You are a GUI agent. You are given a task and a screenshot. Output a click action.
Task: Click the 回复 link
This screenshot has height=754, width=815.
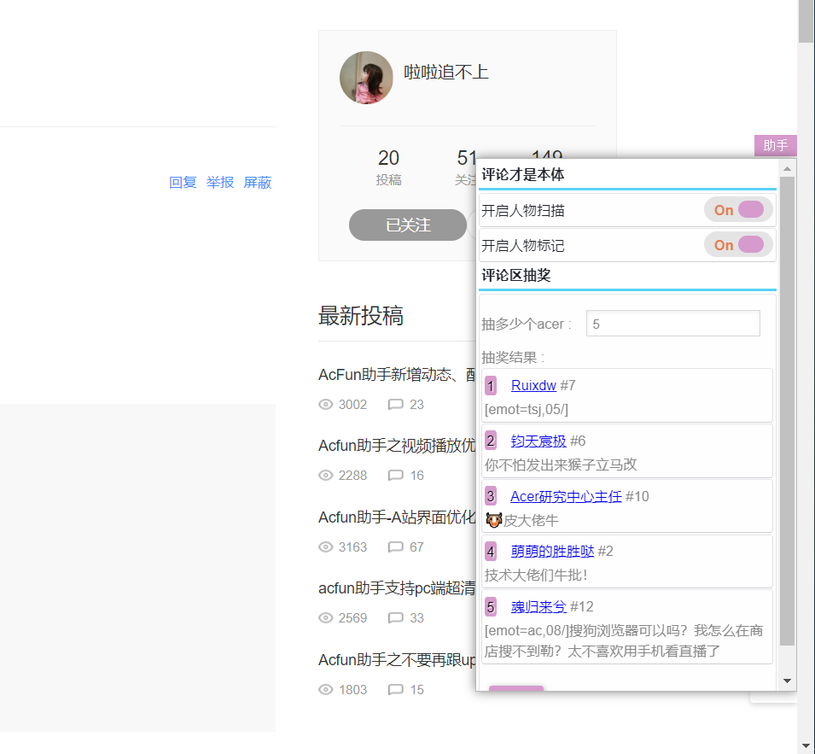183,183
